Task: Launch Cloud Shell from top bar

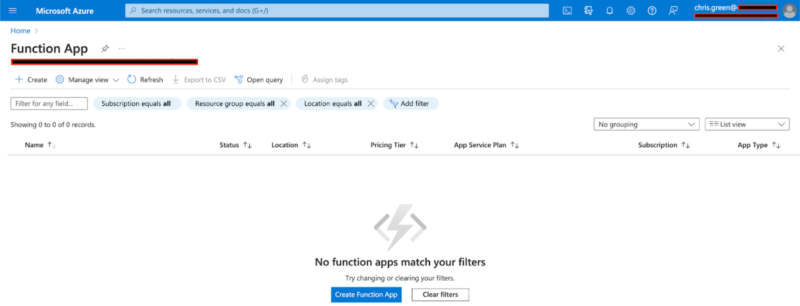Action: [x=567, y=11]
